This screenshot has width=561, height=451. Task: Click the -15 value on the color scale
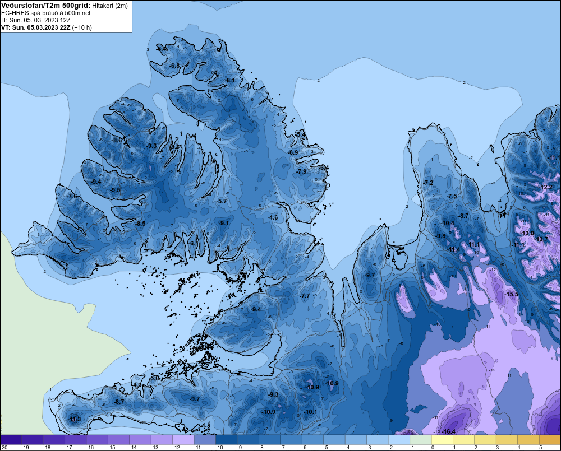112,448
